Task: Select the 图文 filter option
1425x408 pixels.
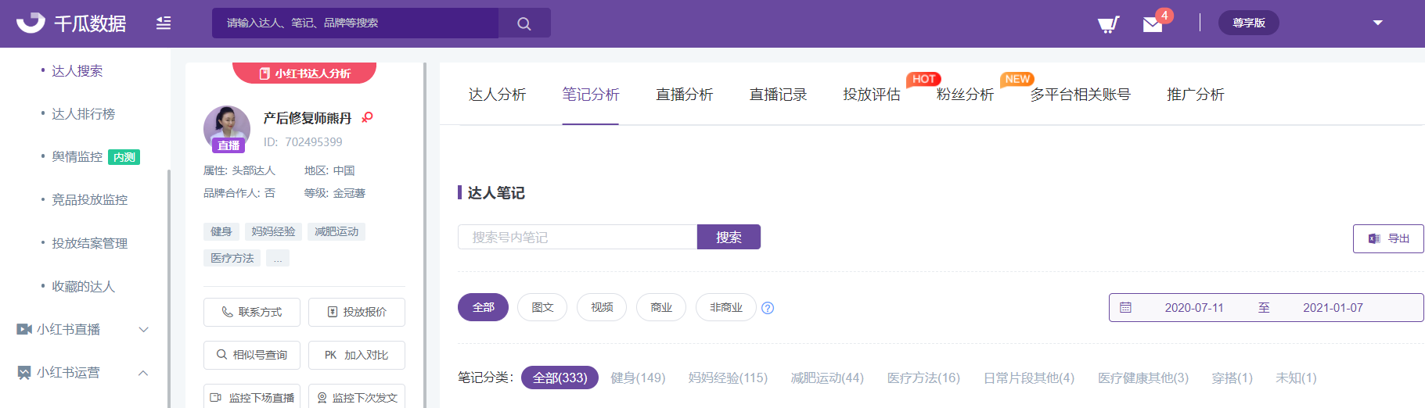Action: 542,308
